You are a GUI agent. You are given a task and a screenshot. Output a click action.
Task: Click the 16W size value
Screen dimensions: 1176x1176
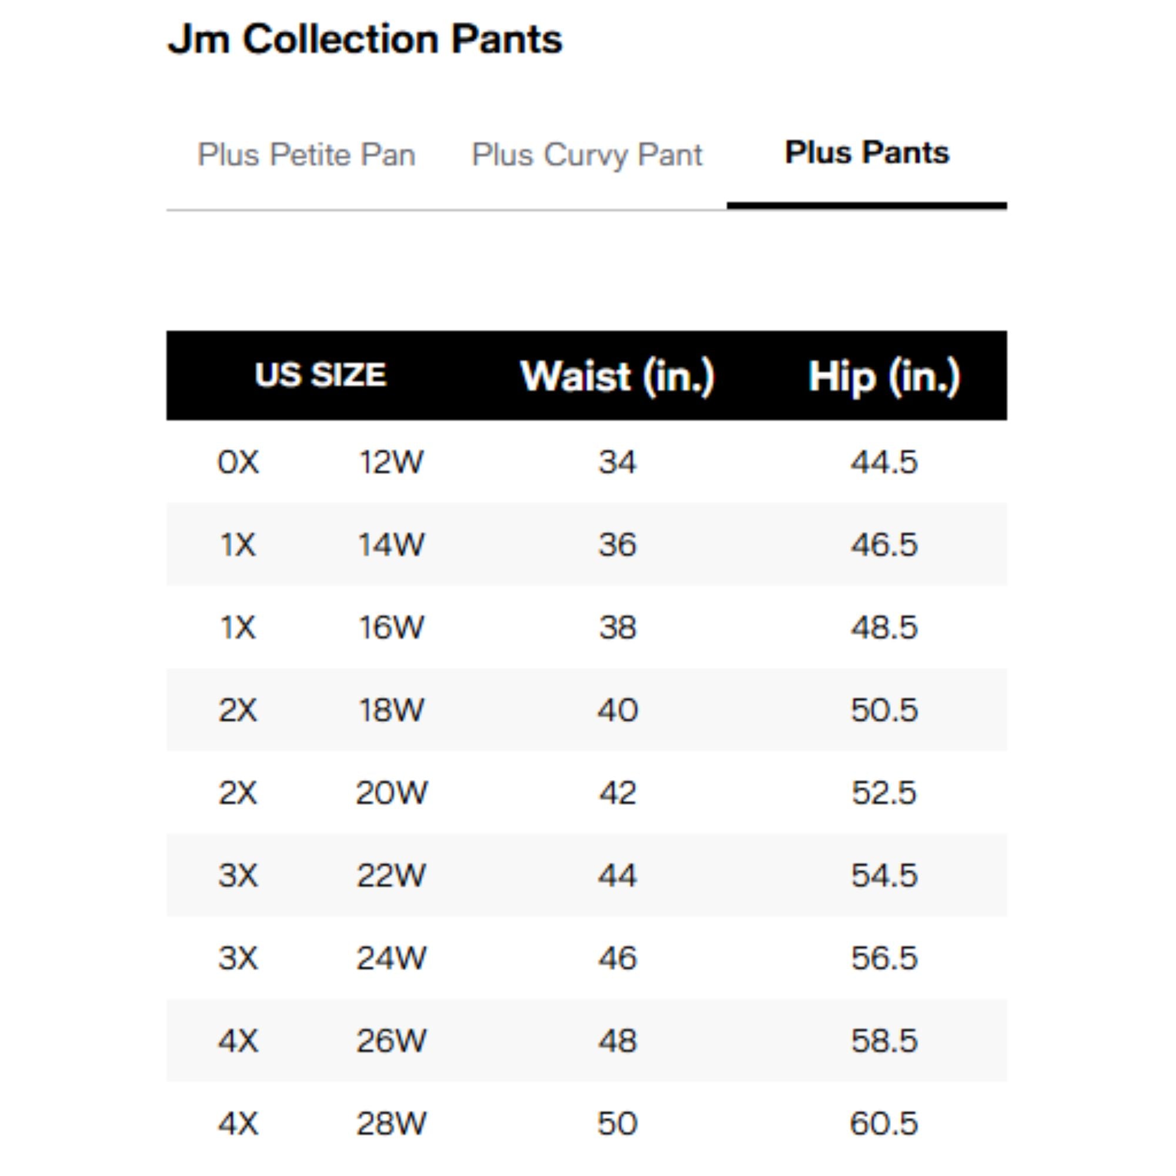tap(393, 627)
